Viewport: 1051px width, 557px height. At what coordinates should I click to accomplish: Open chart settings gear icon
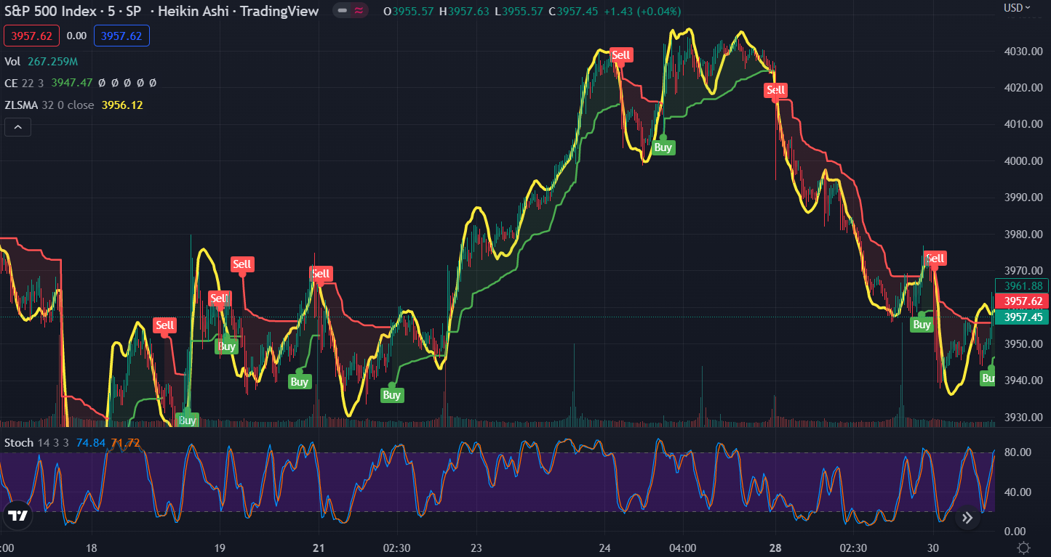pos(1023,548)
